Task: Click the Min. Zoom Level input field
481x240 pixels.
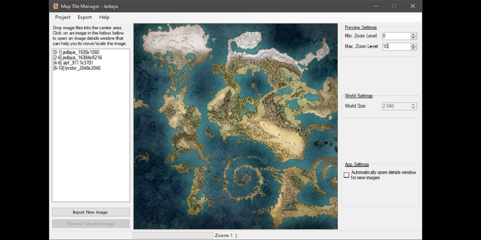Action: click(x=396, y=36)
